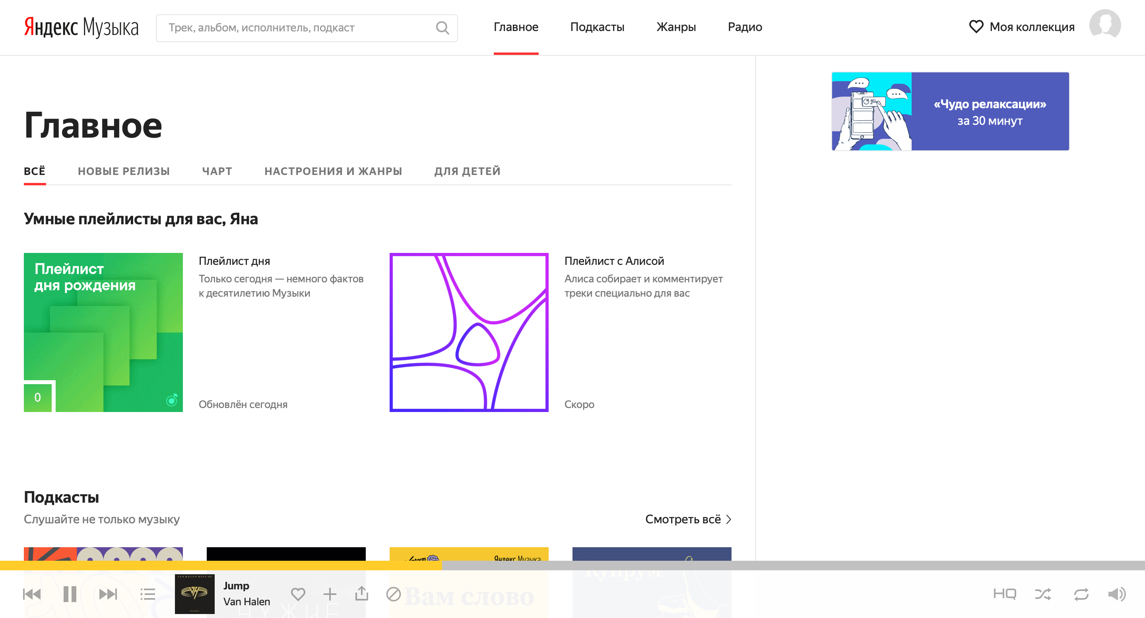Open the Плейлист с Алисой cover

469,332
